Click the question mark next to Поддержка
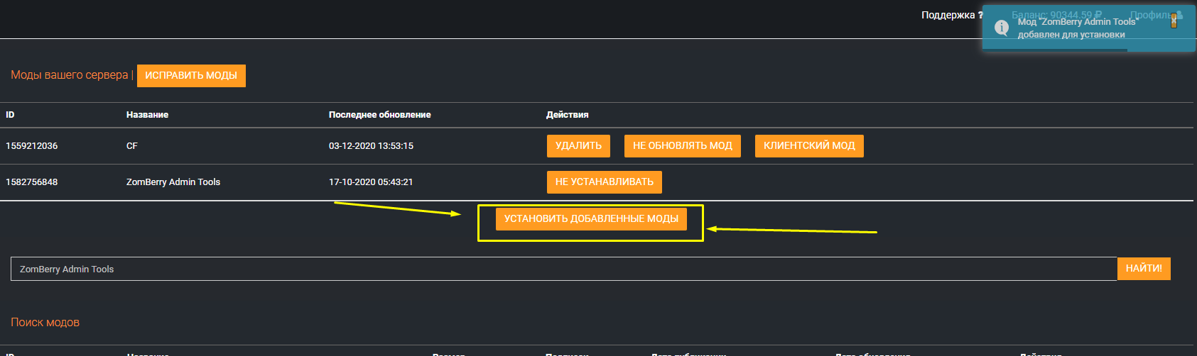 (x=981, y=15)
